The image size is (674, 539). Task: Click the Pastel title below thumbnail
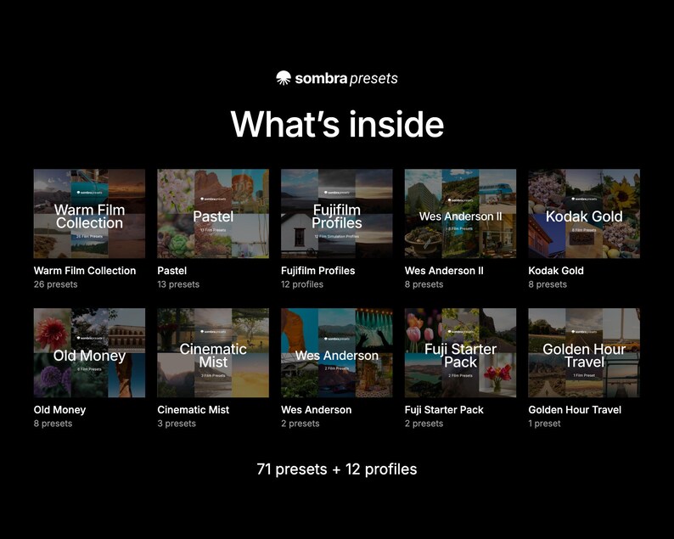pyautogui.click(x=172, y=271)
